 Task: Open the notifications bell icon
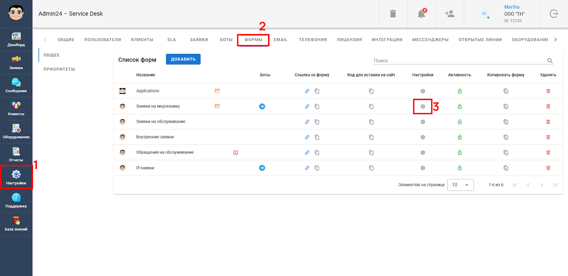421,14
